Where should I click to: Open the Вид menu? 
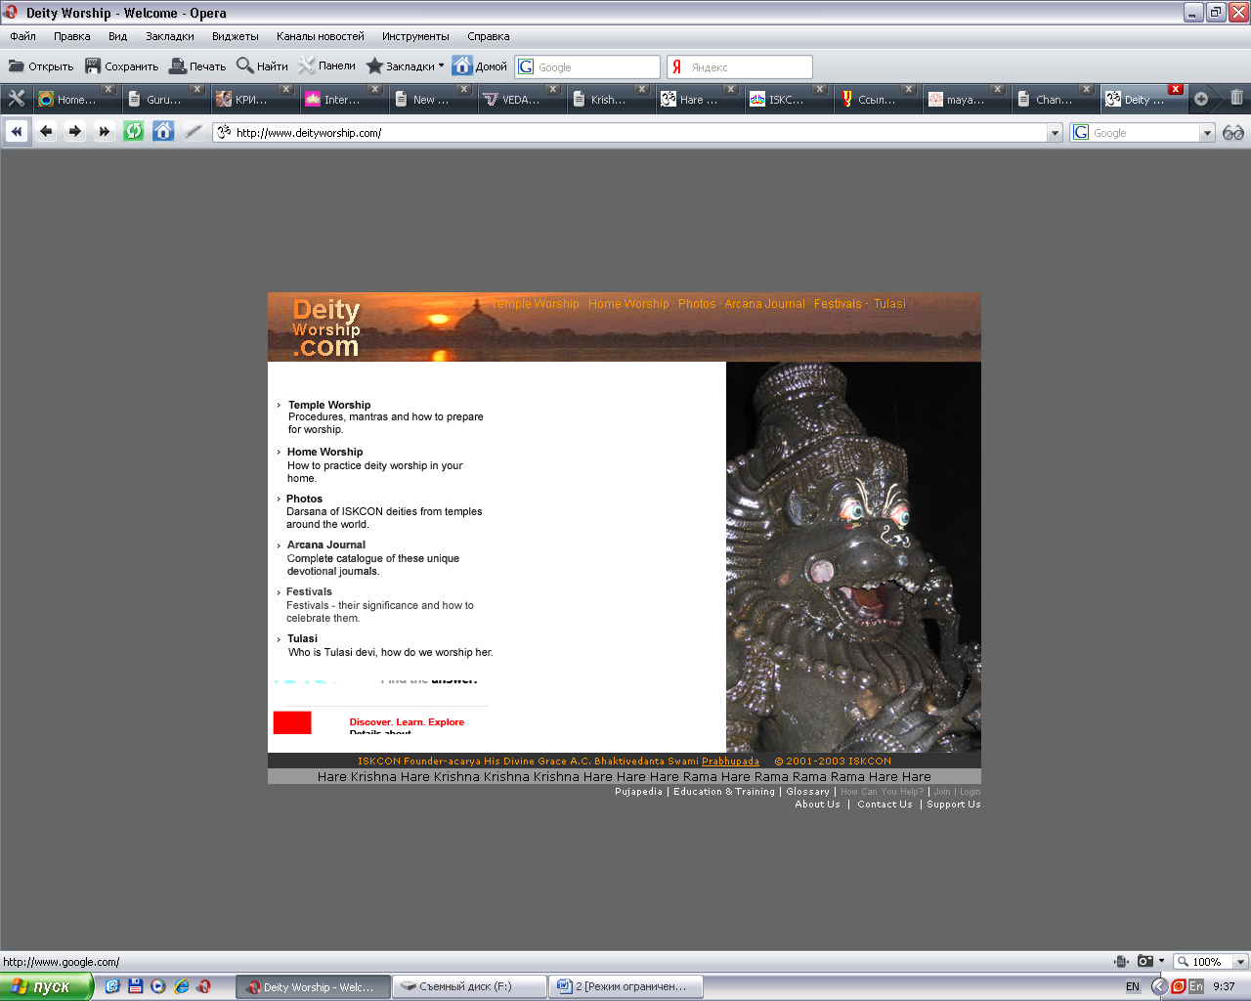point(118,36)
